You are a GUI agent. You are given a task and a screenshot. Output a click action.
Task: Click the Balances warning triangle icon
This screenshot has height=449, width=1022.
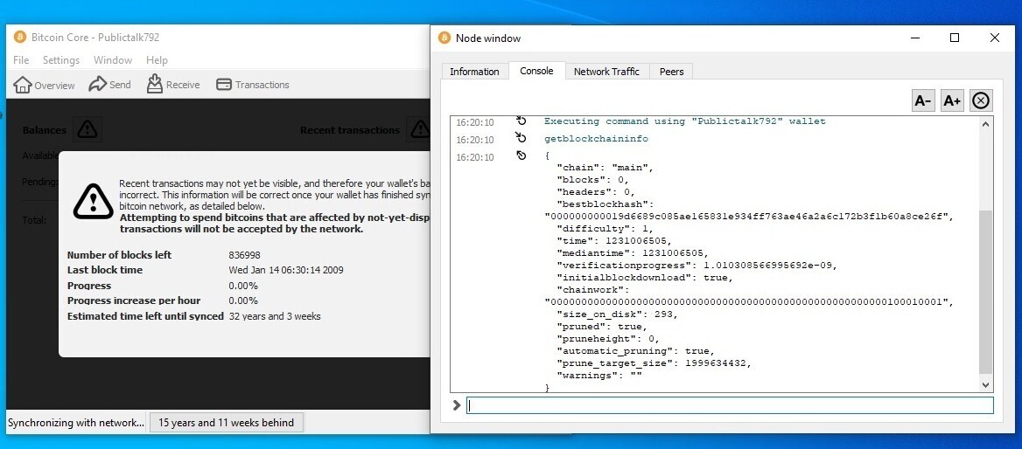click(x=87, y=129)
